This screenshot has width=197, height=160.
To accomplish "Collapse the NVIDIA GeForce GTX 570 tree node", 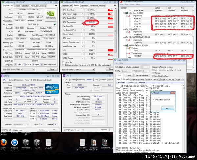I will click(124, 45).
